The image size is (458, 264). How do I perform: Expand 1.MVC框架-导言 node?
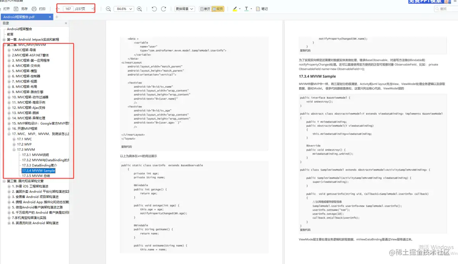(x=9, y=50)
